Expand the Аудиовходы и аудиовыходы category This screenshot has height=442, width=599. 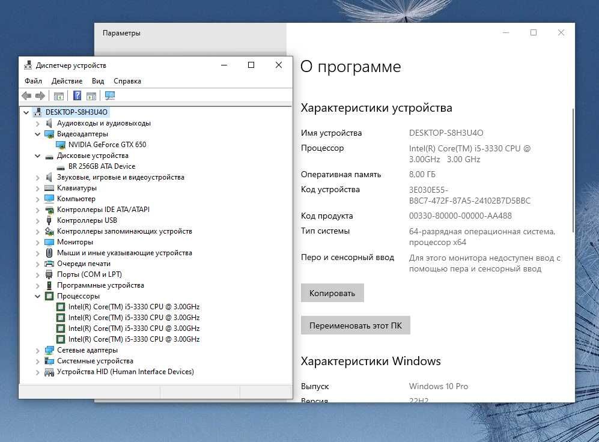coord(37,123)
